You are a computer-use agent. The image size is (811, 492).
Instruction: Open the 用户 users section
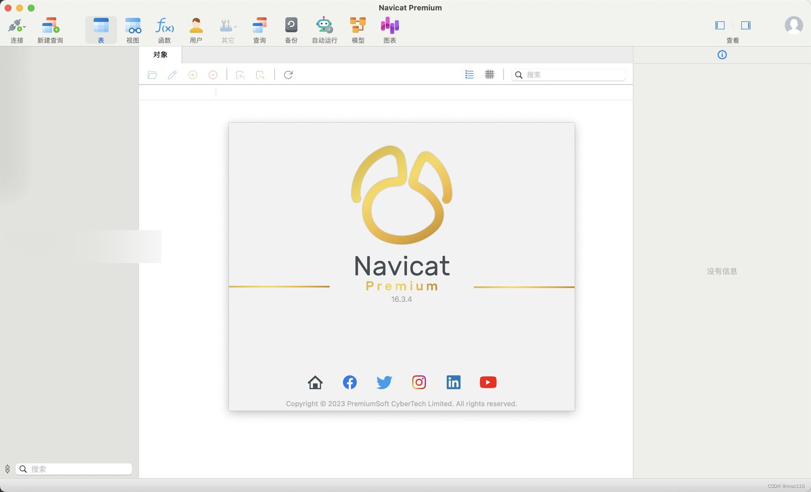click(x=196, y=30)
